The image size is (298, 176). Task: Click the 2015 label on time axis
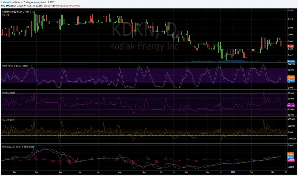[233, 172]
